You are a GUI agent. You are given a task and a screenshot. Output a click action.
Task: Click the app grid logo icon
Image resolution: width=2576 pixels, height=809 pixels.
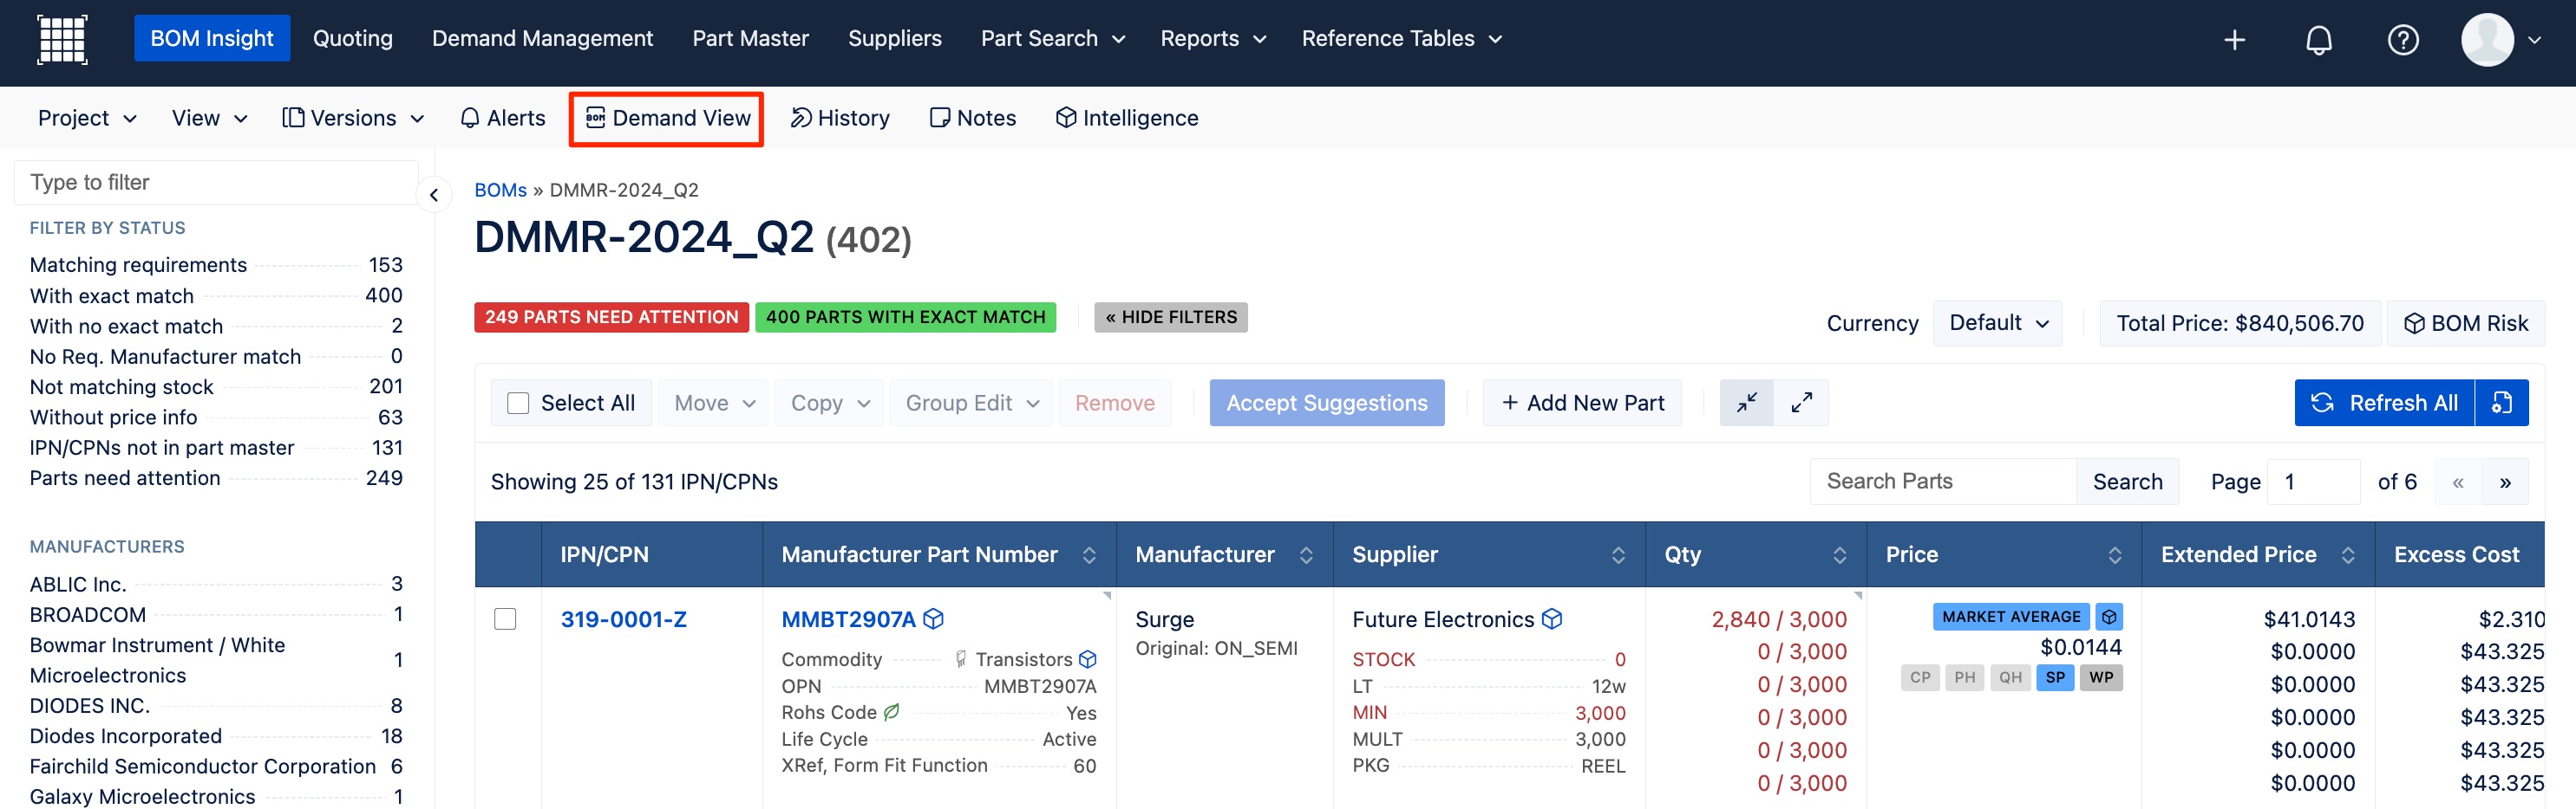pyautogui.click(x=62, y=39)
